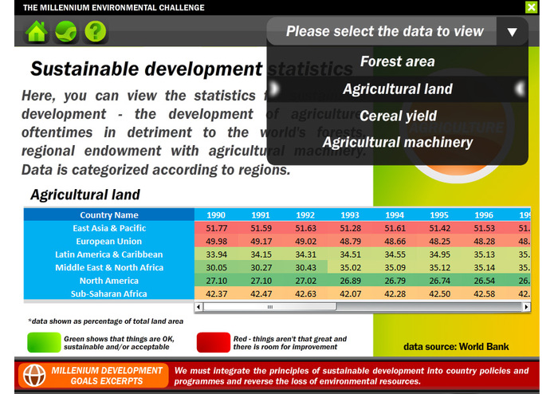Click the 1994 column header
The width and height of the screenshot is (554, 394).
coord(395,215)
